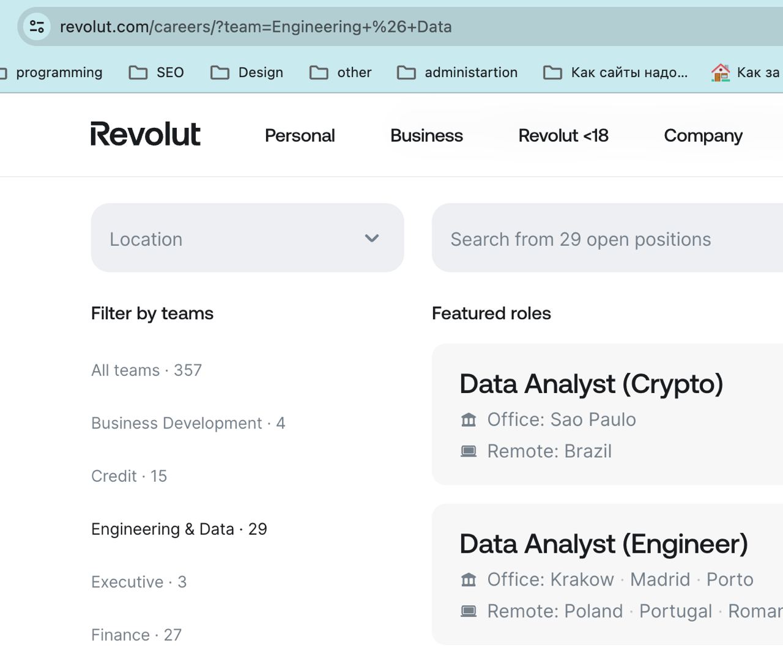Filter by Business Development team

click(x=188, y=423)
